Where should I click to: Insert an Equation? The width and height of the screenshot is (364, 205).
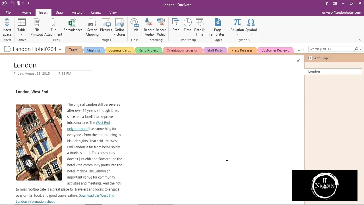point(237,27)
